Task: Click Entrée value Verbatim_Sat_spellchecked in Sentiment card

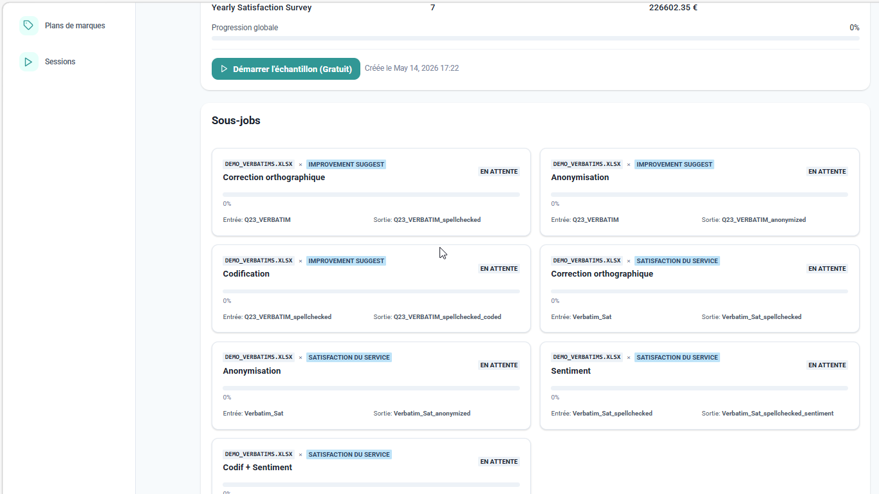Action: click(x=612, y=414)
